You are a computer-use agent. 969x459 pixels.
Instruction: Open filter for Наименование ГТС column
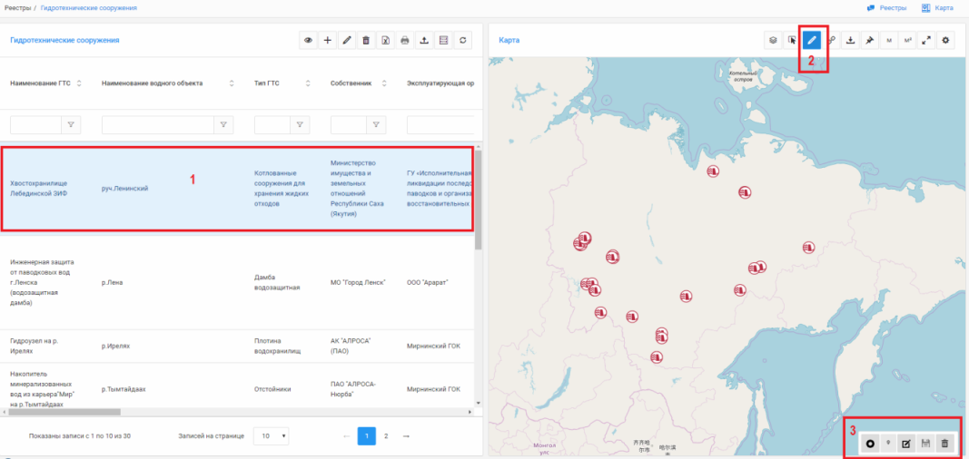72,124
